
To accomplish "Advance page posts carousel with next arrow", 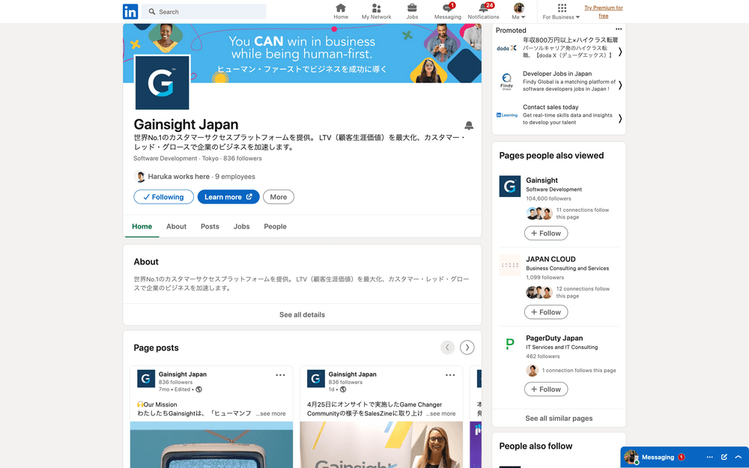I will pyautogui.click(x=467, y=347).
